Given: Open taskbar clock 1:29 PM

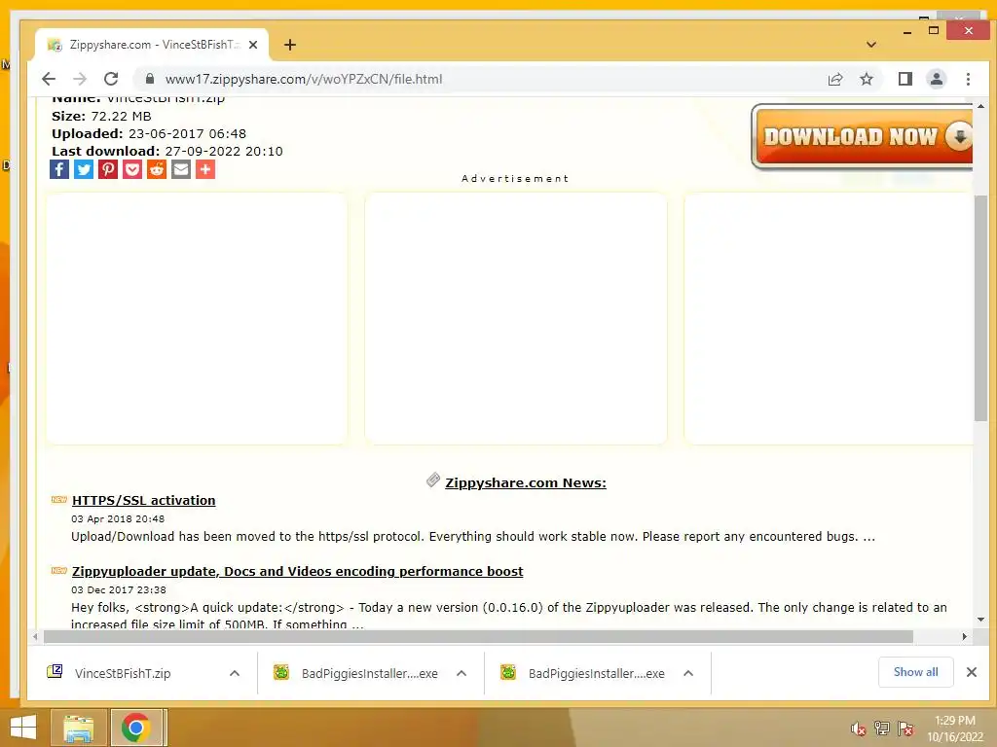Looking at the screenshot, I should click(954, 729).
